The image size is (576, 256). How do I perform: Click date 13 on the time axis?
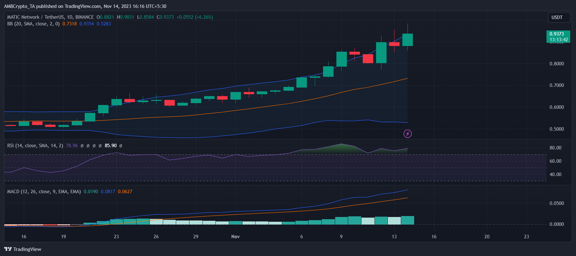tap(394, 237)
